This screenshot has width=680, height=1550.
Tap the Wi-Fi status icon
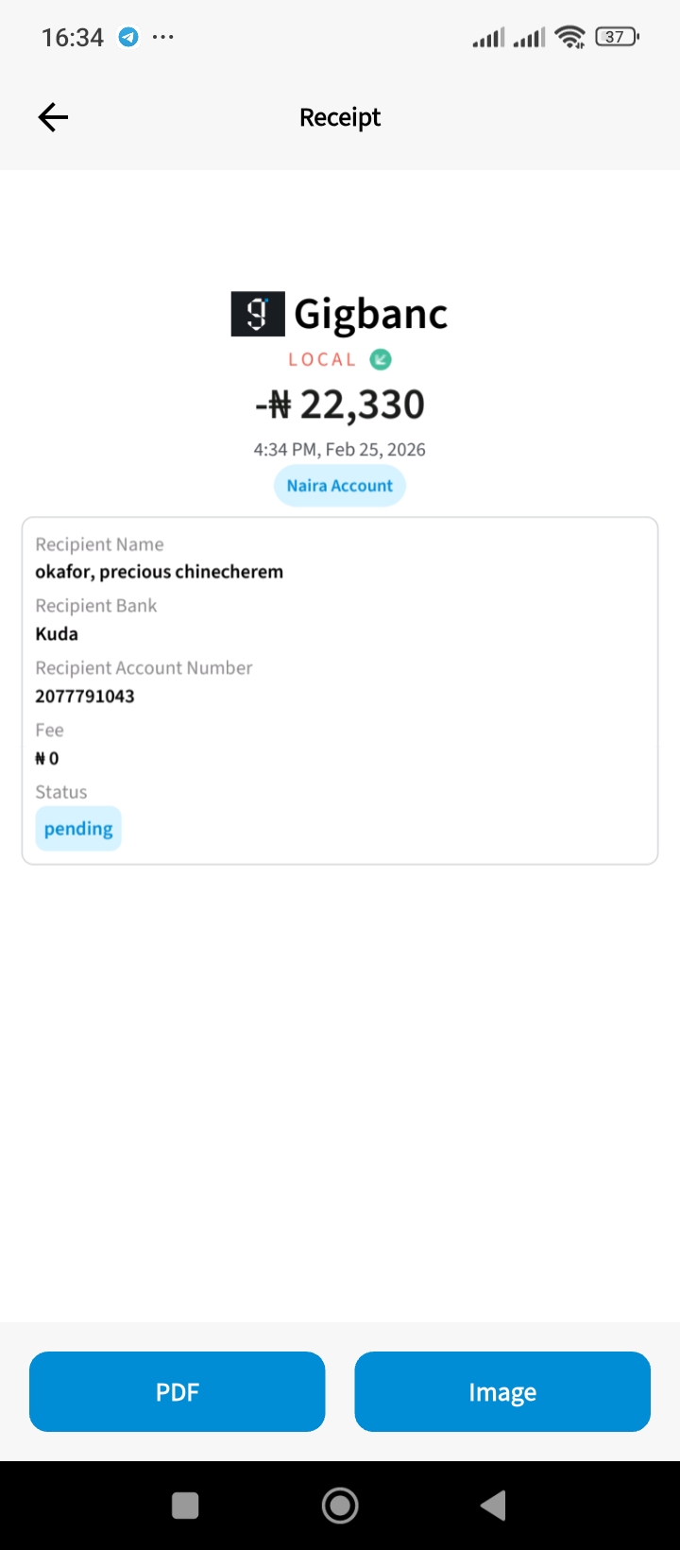[570, 37]
